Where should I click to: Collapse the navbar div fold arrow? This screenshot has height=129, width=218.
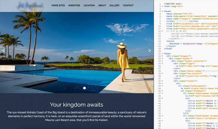pyautogui.click(x=162, y=81)
